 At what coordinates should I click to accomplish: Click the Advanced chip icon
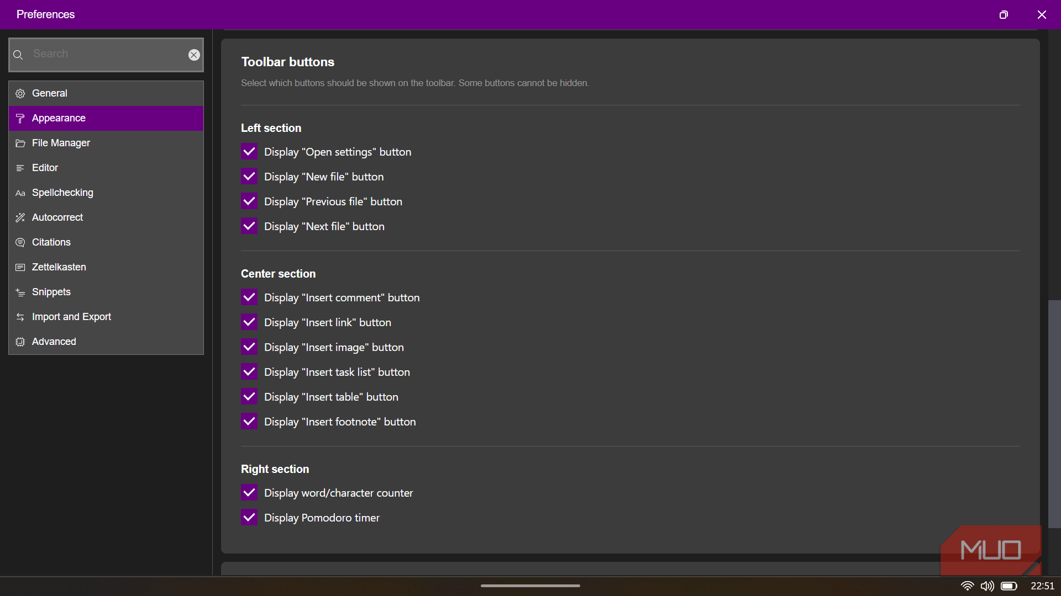click(20, 342)
